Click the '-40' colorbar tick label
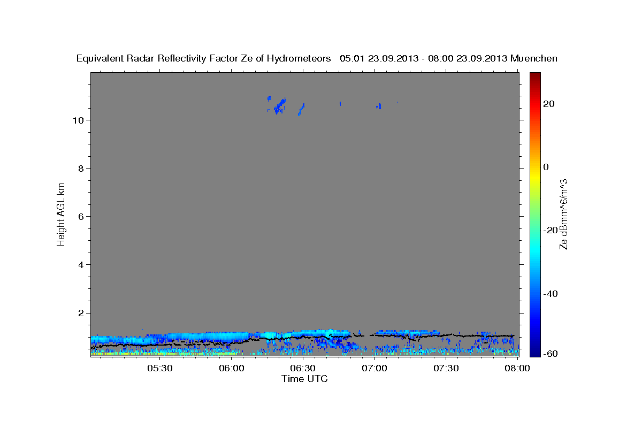Viewport: 642px width, 428px height. [x=550, y=294]
